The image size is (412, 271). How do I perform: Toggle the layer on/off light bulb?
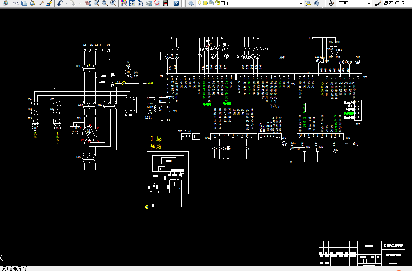199,3
